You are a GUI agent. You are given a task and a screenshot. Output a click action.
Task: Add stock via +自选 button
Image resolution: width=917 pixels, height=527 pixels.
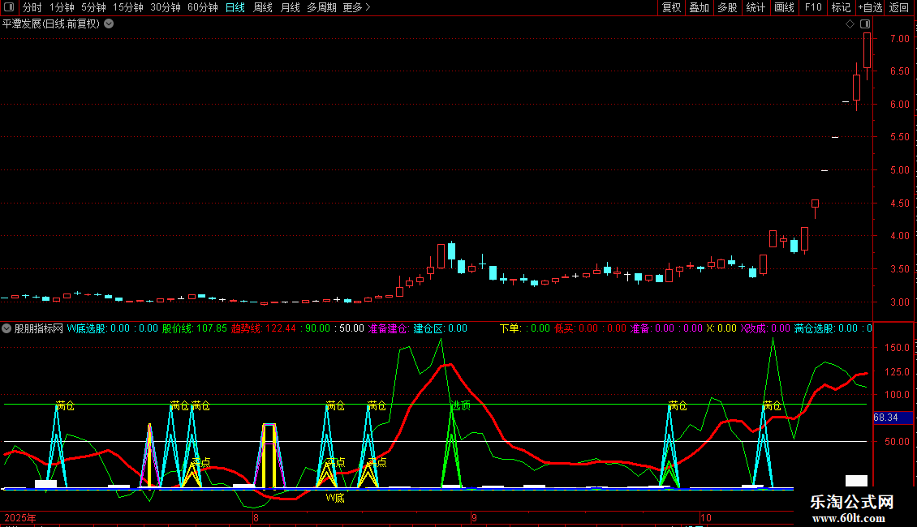tap(869, 7)
